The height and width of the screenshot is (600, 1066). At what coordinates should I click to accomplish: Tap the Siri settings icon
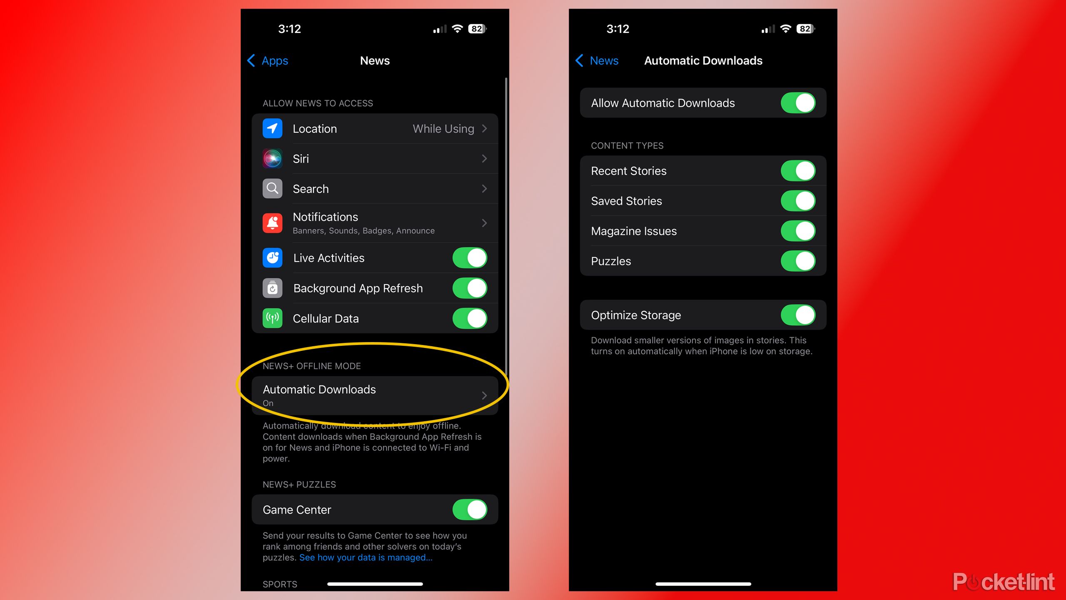271,158
